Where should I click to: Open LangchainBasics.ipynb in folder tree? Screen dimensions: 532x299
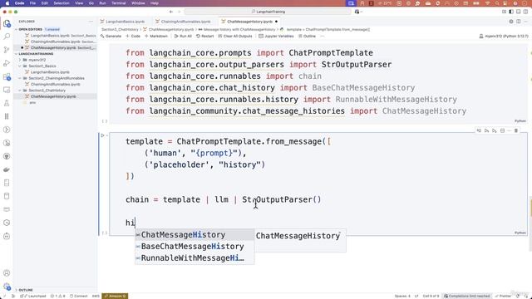(x=50, y=72)
